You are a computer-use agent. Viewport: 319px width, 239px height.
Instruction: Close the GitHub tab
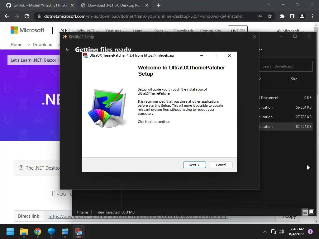tap(72, 6)
